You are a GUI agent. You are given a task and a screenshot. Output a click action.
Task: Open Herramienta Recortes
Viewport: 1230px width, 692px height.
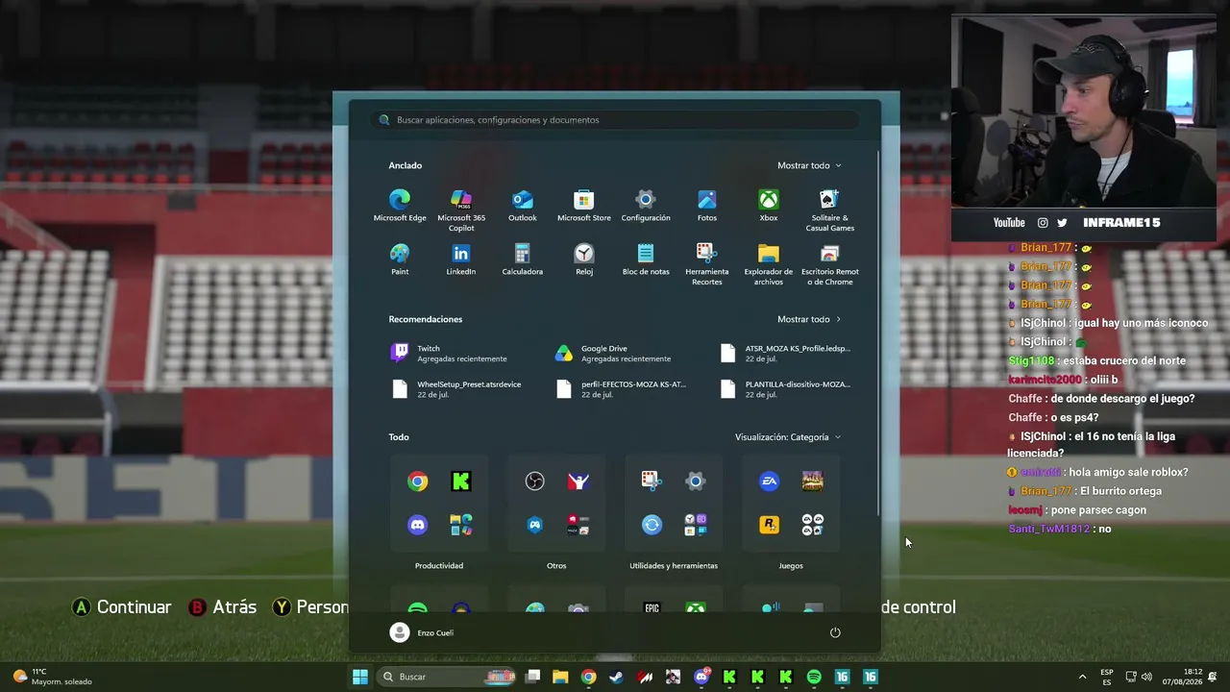click(707, 264)
